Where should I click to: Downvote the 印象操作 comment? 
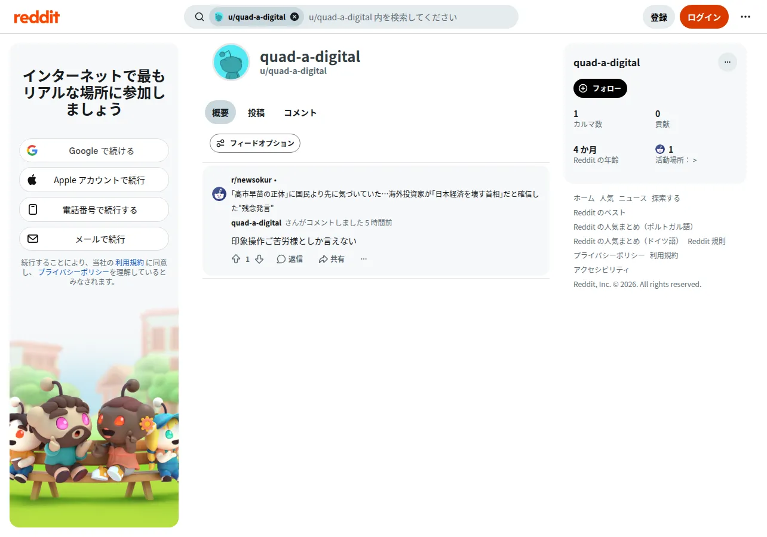[x=259, y=259]
